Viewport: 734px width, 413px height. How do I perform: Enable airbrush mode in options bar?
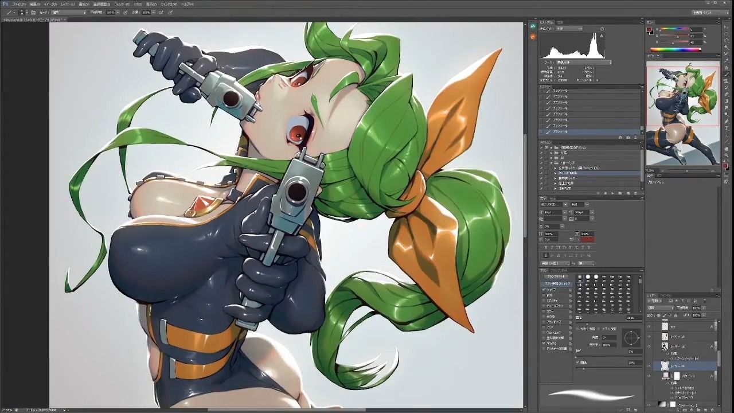pyautogui.click(x=161, y=12)
